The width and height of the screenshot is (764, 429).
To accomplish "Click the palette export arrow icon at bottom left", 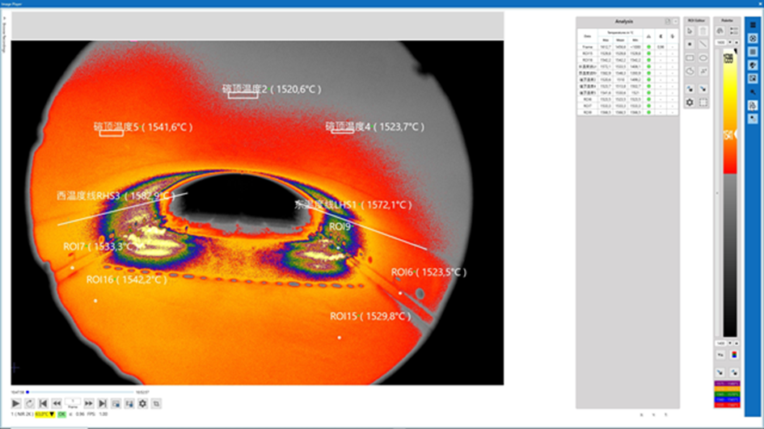I will [720, 372].
